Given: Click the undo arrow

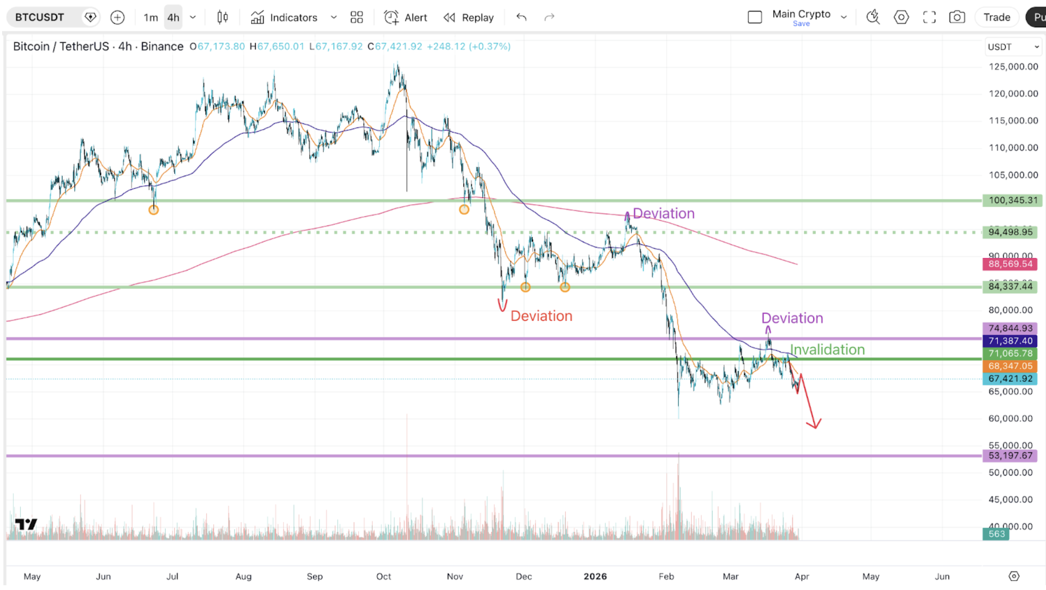Looking at the screenshot, I should (x=521, y=17).
